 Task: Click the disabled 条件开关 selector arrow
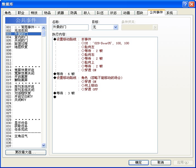[155, 27]
